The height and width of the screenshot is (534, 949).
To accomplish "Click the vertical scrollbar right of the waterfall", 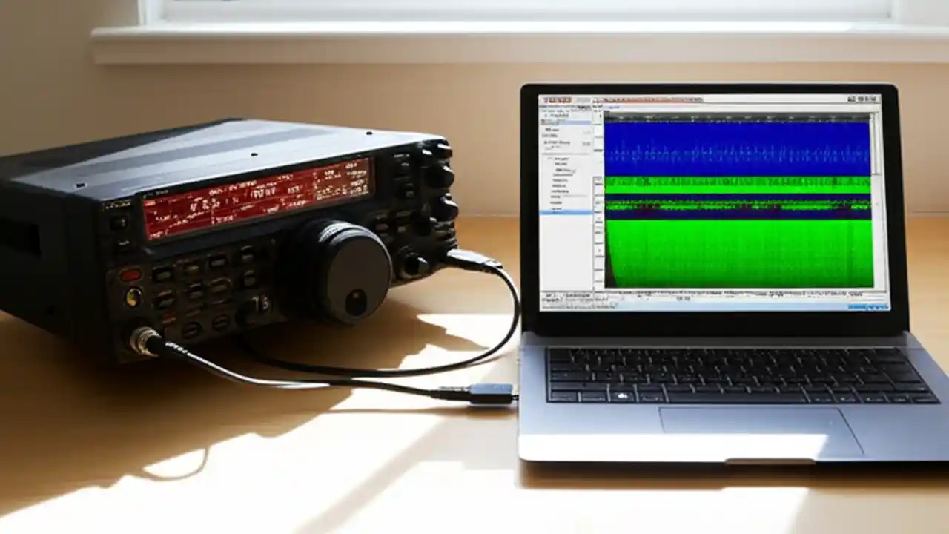I will coord(874,200).
